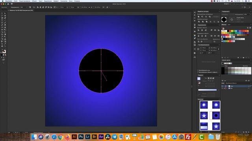This screenshot has width=252, height=141.
Task: Click the gradient slider bar in Gradient panel
Action: (x=208, y=90)
